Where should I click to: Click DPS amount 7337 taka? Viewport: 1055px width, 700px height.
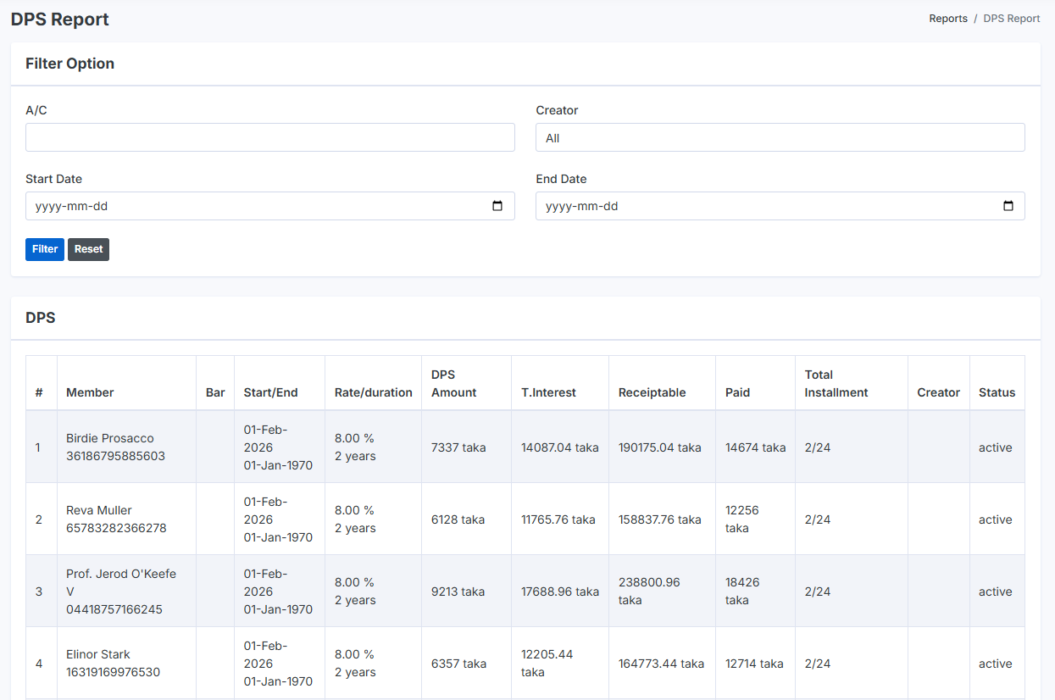coord(458,447)
